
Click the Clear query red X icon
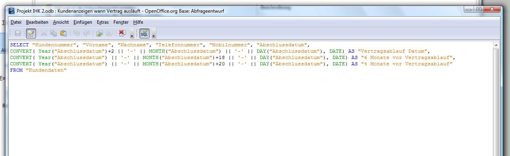[123, 34]
